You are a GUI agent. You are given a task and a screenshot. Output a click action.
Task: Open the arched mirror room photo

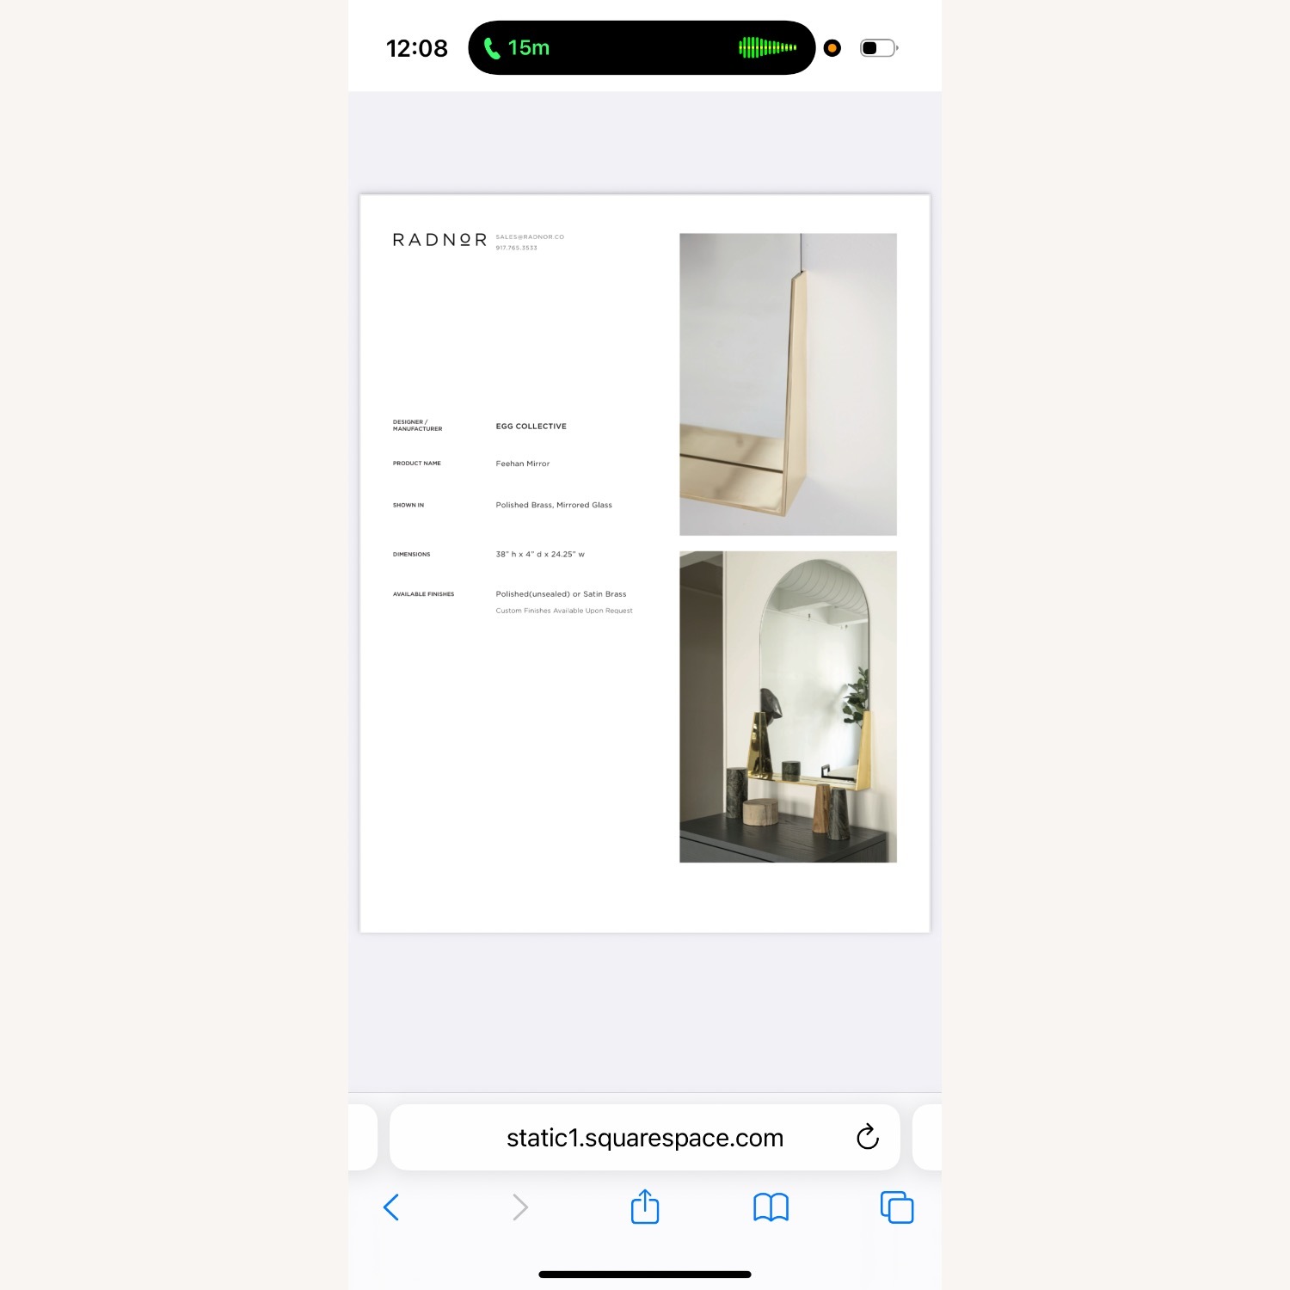tap(788, 707)
